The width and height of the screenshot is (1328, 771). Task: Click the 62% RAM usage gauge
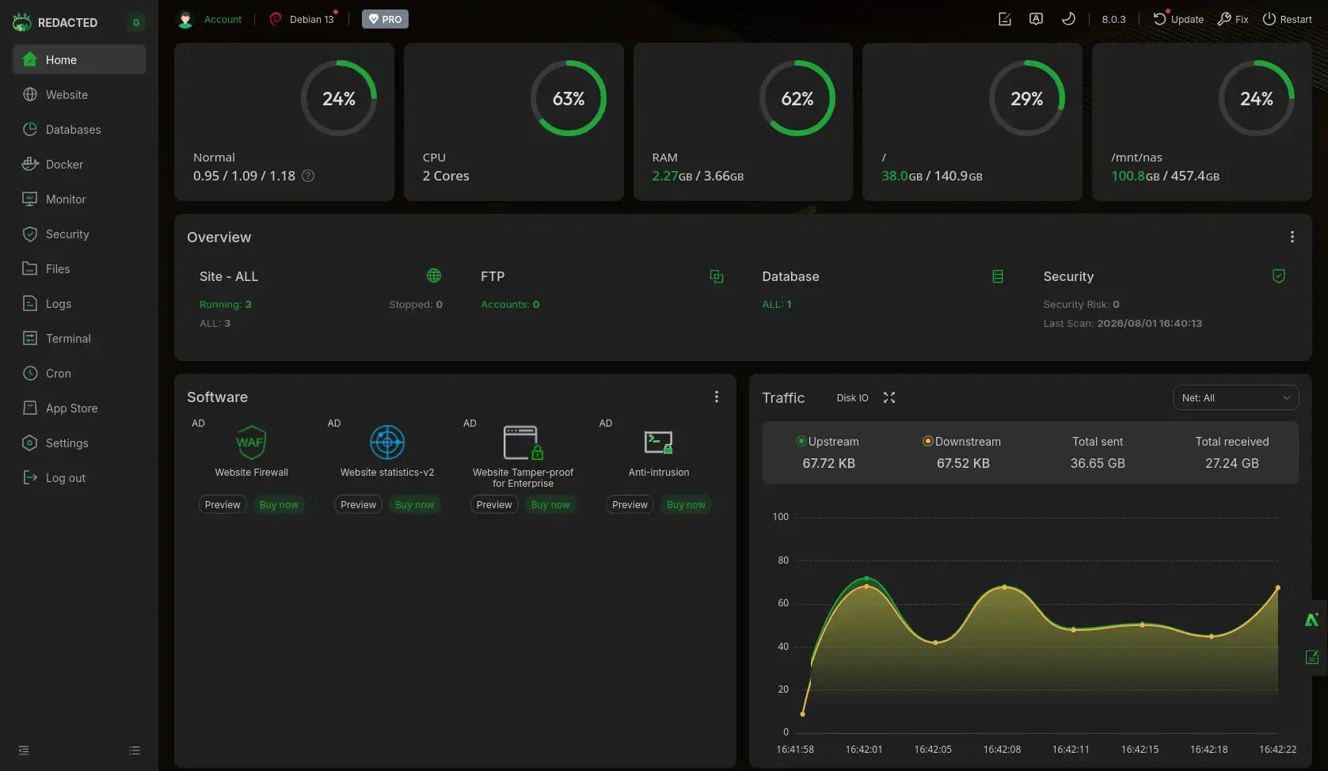point(797,98)
